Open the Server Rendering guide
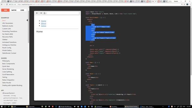 coord(8,69)
